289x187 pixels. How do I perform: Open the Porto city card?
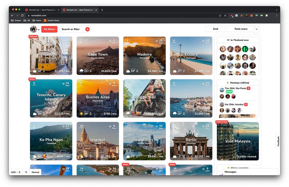pyautogui.click(x=191, y=98)
